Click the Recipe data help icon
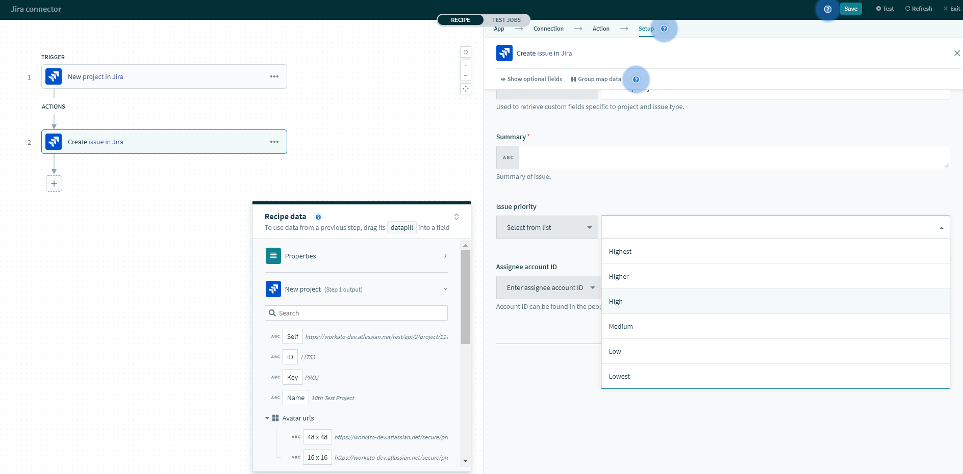This screenshot has width=963, height=474. click(x=318, y=217)
